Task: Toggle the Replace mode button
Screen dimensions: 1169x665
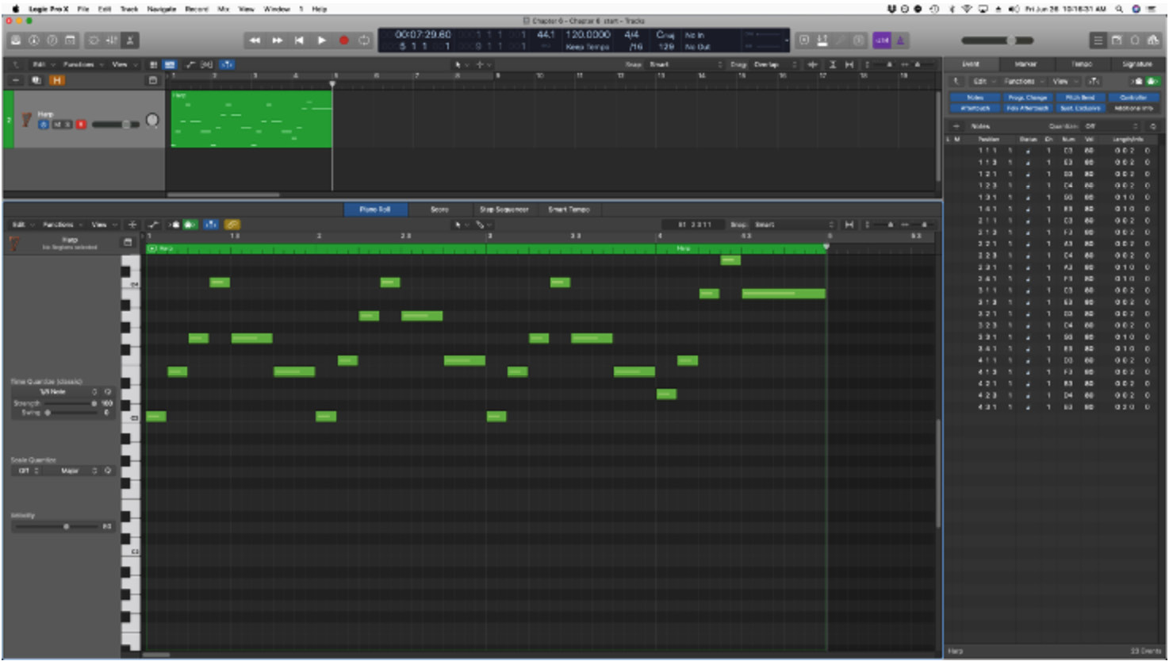Action: point(804,40)
